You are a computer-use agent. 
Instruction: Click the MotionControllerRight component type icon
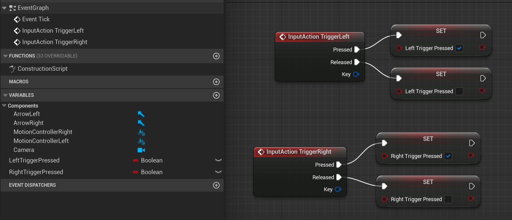[141, 132]
